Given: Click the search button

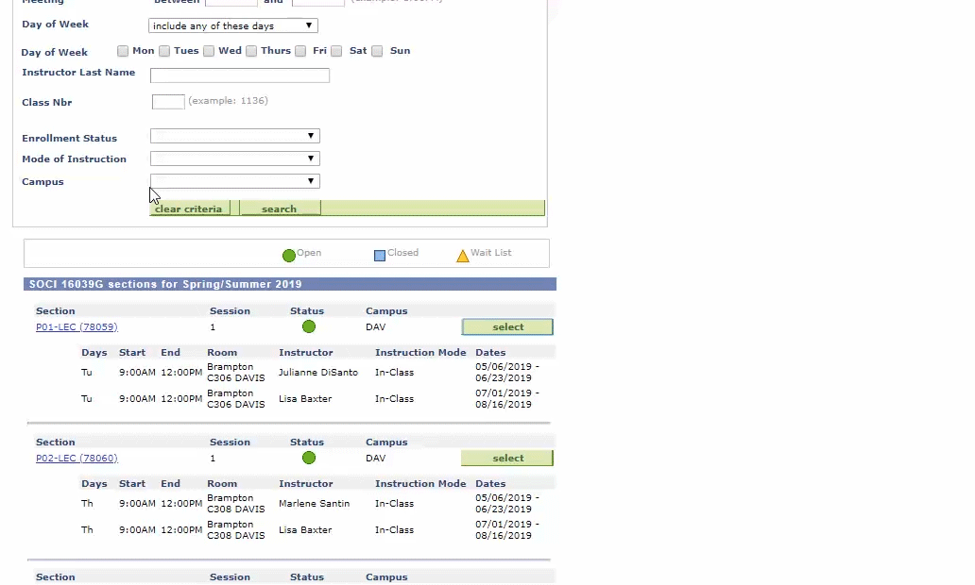Looking at the screenshot, I should pyautogui.click(x=280, y=209).
